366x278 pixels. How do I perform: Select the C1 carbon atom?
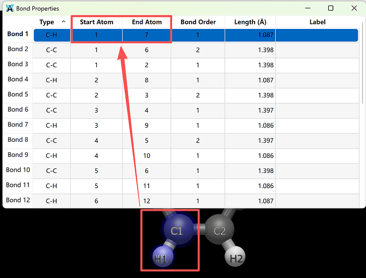pyautogui.click(x=177, y=231)
